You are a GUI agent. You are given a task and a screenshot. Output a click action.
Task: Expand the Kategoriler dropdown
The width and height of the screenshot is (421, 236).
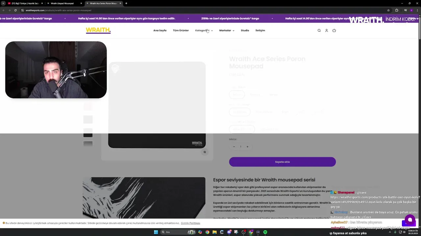pos(204,30)
